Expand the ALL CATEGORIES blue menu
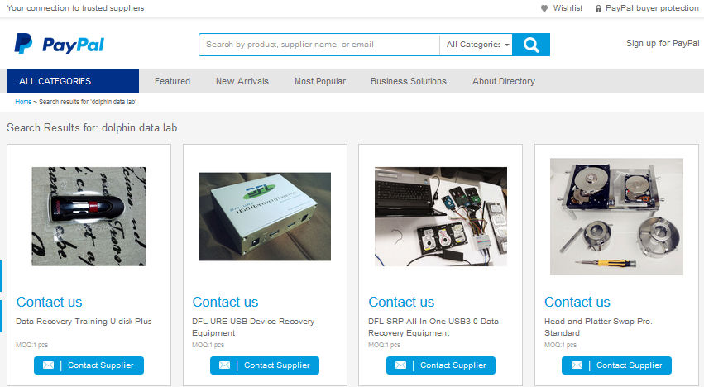 pos(73,81)
